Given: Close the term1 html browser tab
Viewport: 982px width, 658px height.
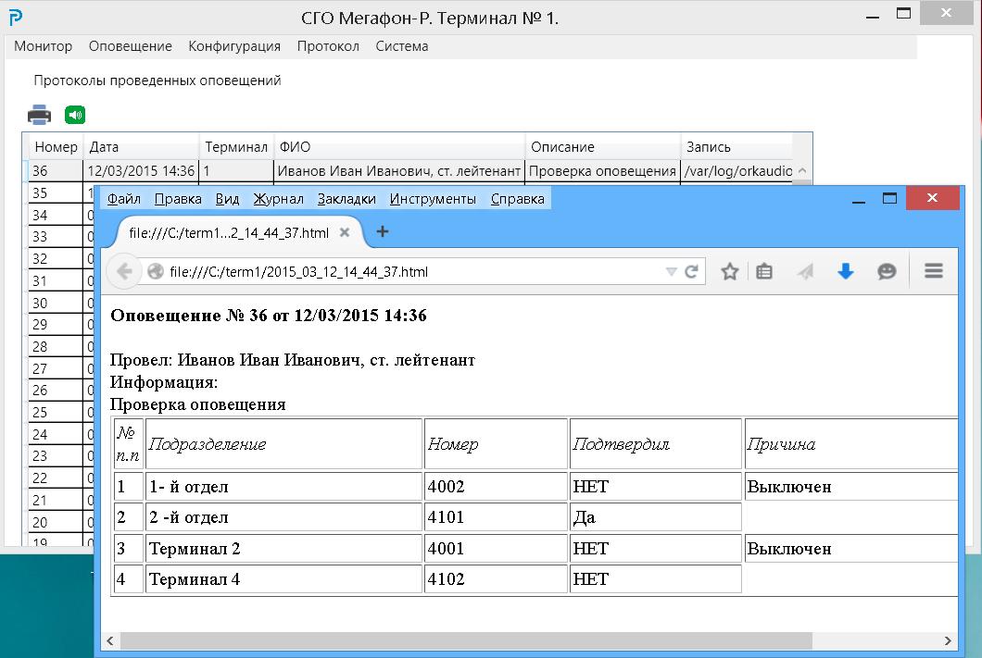Looking at the screenshot, I should pyautogui.click(x=345, y=232).
